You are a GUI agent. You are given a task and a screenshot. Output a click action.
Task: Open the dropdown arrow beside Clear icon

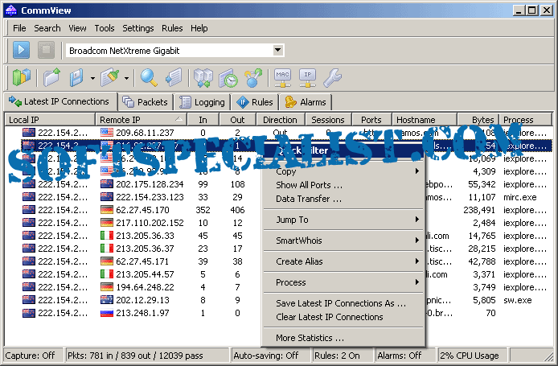(x=125, y=78)
